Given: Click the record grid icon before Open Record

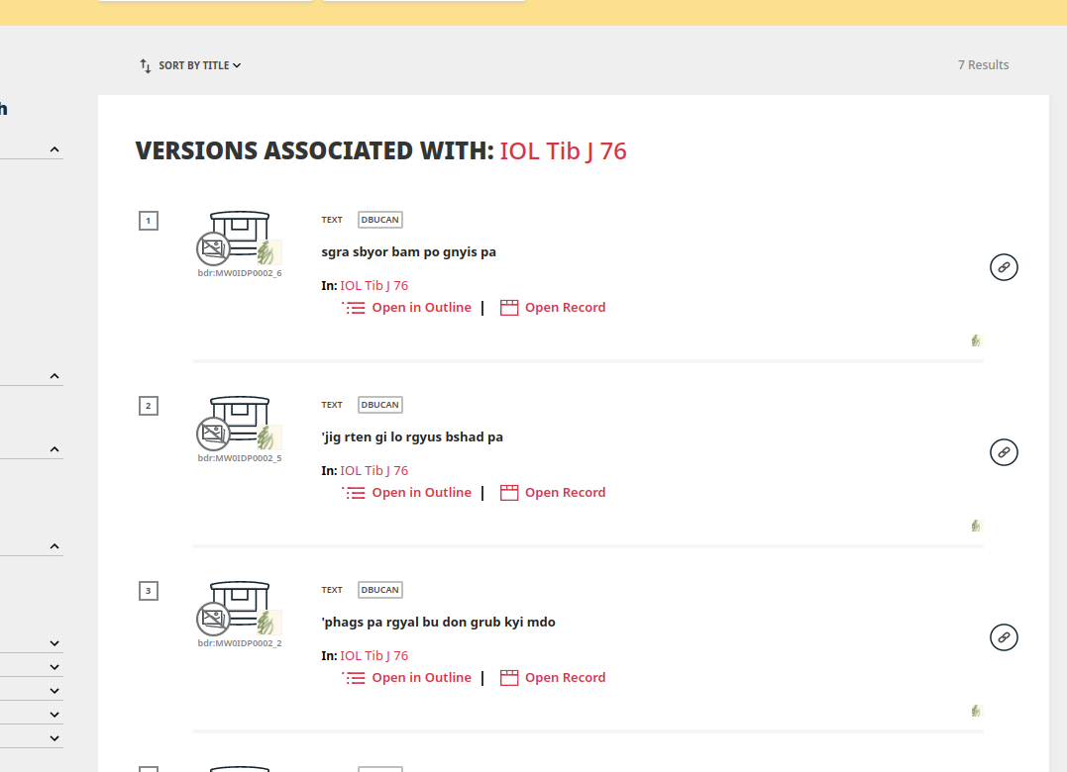Looking at the screenshot, I should (x=508, y=307).
